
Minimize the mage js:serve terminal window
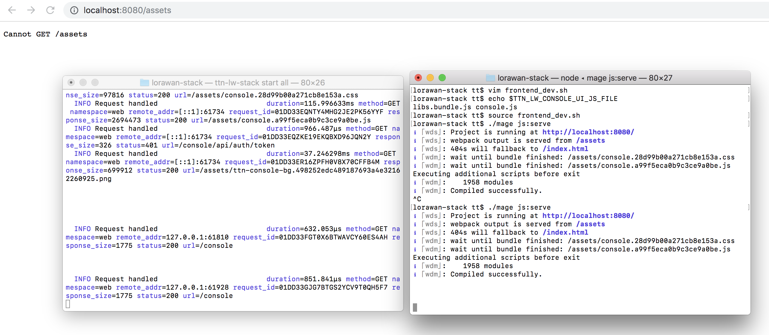coord(430,78)
